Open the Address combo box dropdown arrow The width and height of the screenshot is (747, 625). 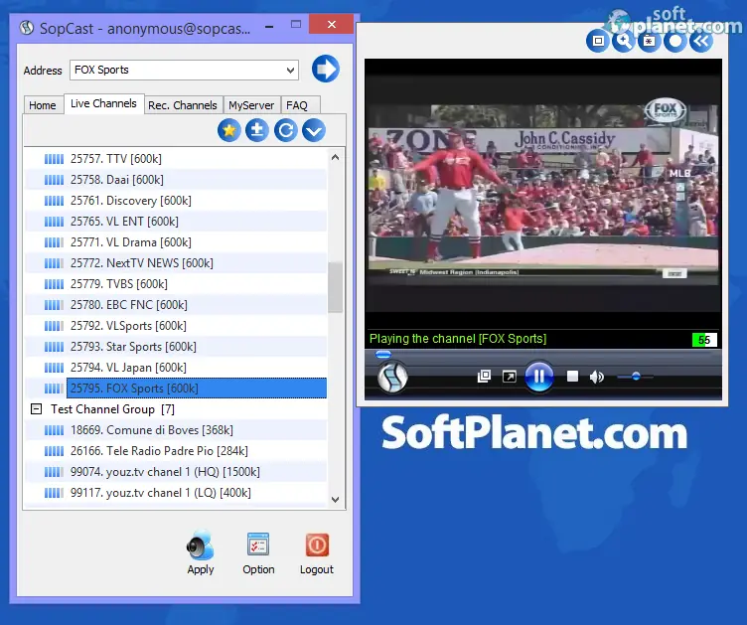290,71
